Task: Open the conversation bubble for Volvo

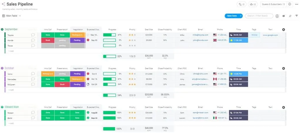Action: [x=33, y=74]
